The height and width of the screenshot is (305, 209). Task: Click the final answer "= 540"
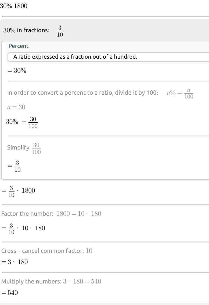[10, 293]
